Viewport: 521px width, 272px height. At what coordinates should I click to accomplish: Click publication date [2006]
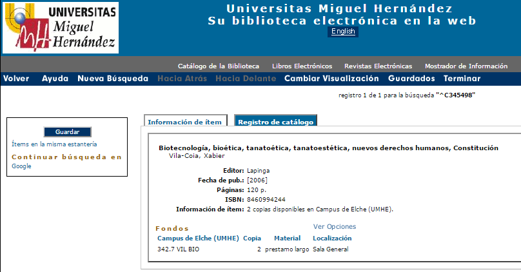257,180
